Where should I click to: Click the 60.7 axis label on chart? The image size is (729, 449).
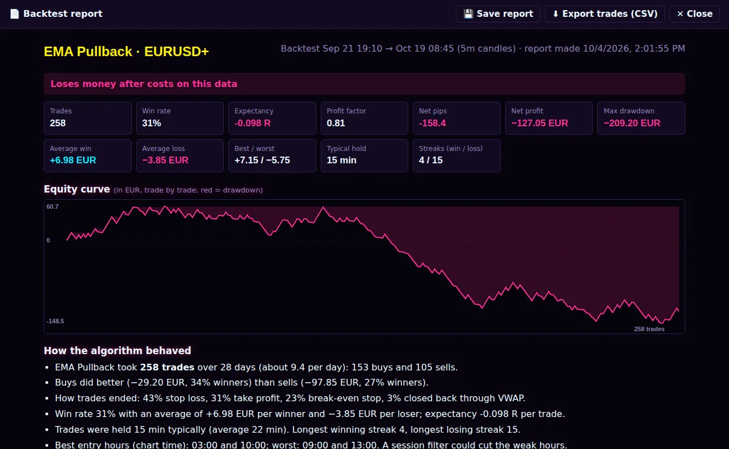point(52,207)
